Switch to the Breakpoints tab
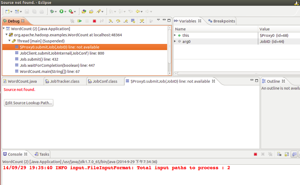Screen dimensions: 300x185 222,21
